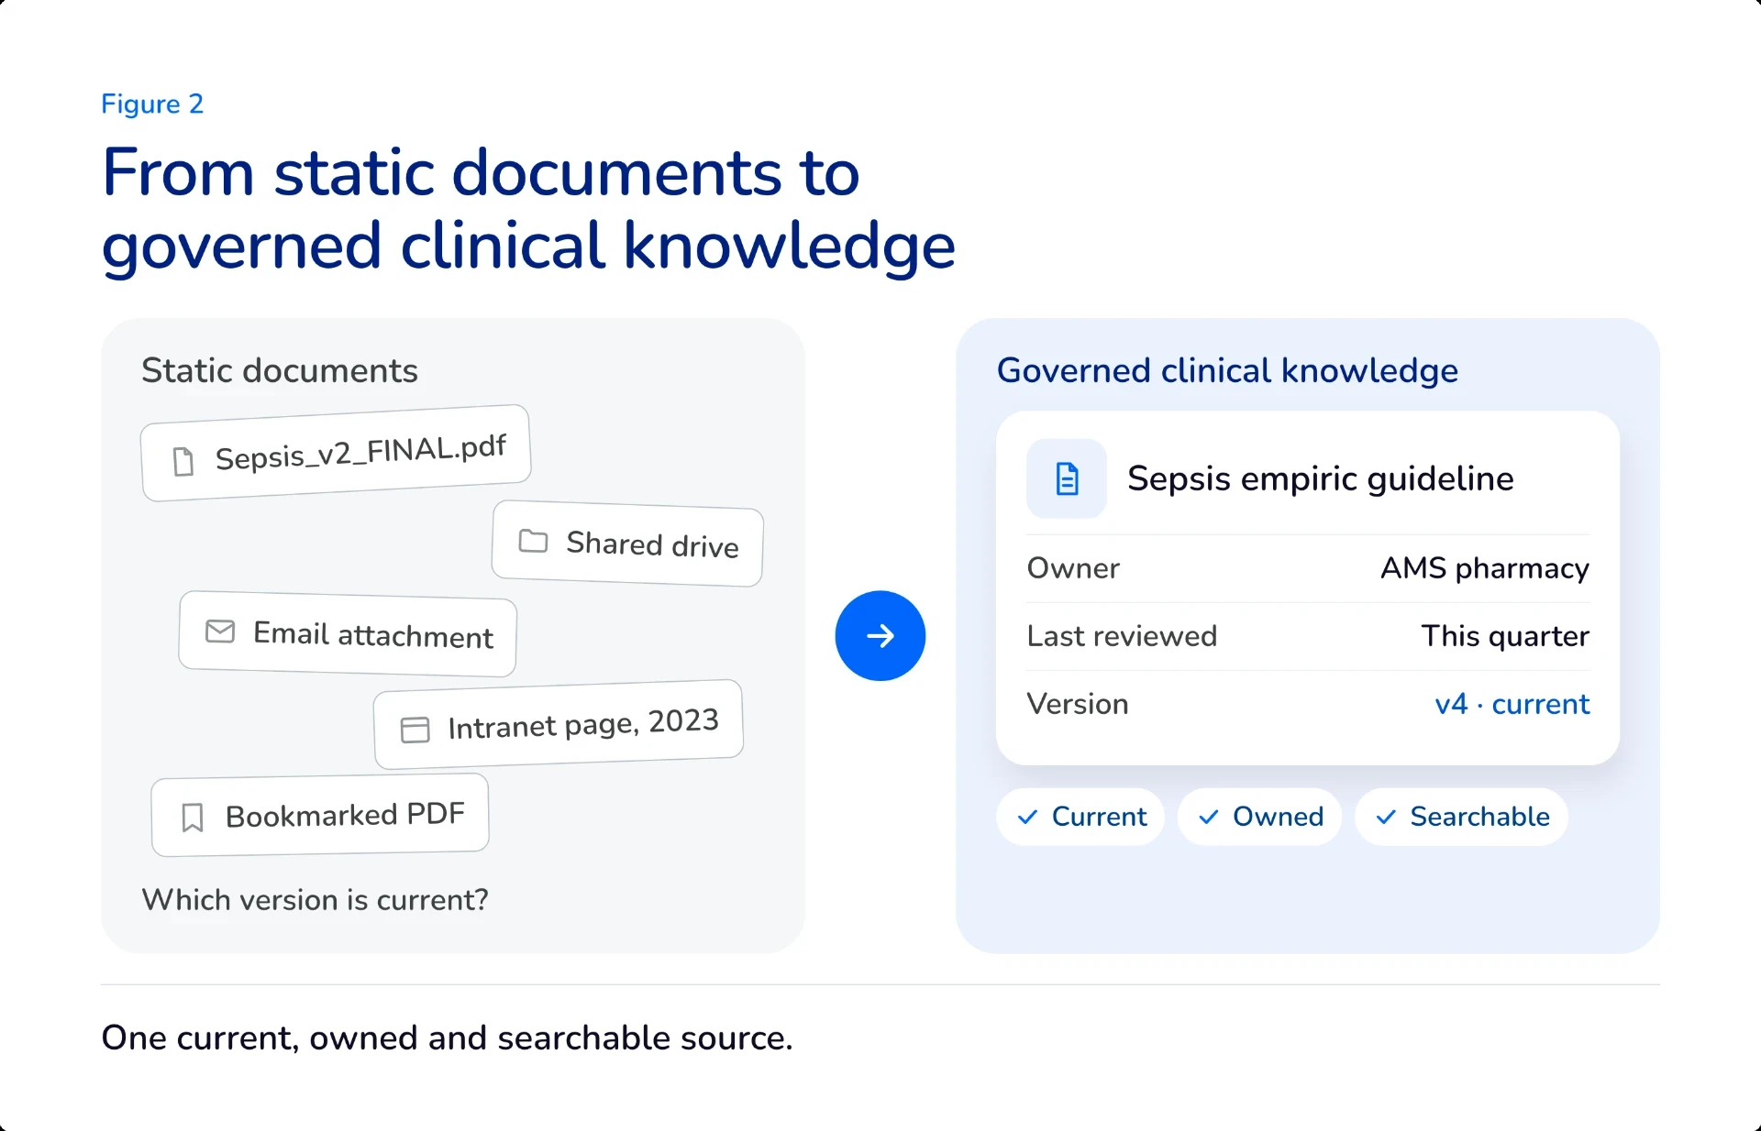Select the Sepsis_v2_FINAL.pdf file name
This screenshot has height=1131, width=1761.
(x=360, y=452)
